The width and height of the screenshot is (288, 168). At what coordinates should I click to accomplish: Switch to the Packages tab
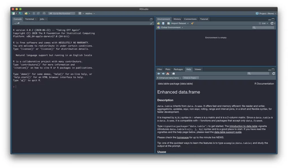[178, 69]
